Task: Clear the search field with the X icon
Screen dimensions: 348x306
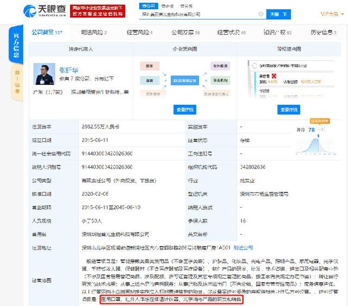Action: click(261, 14)
